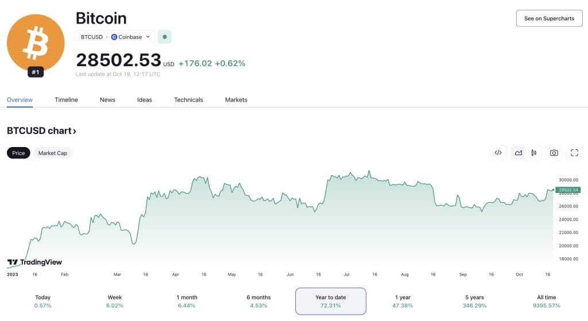Switch to candlestick chart style
The image size is (588, 321).
click(534, 153)
